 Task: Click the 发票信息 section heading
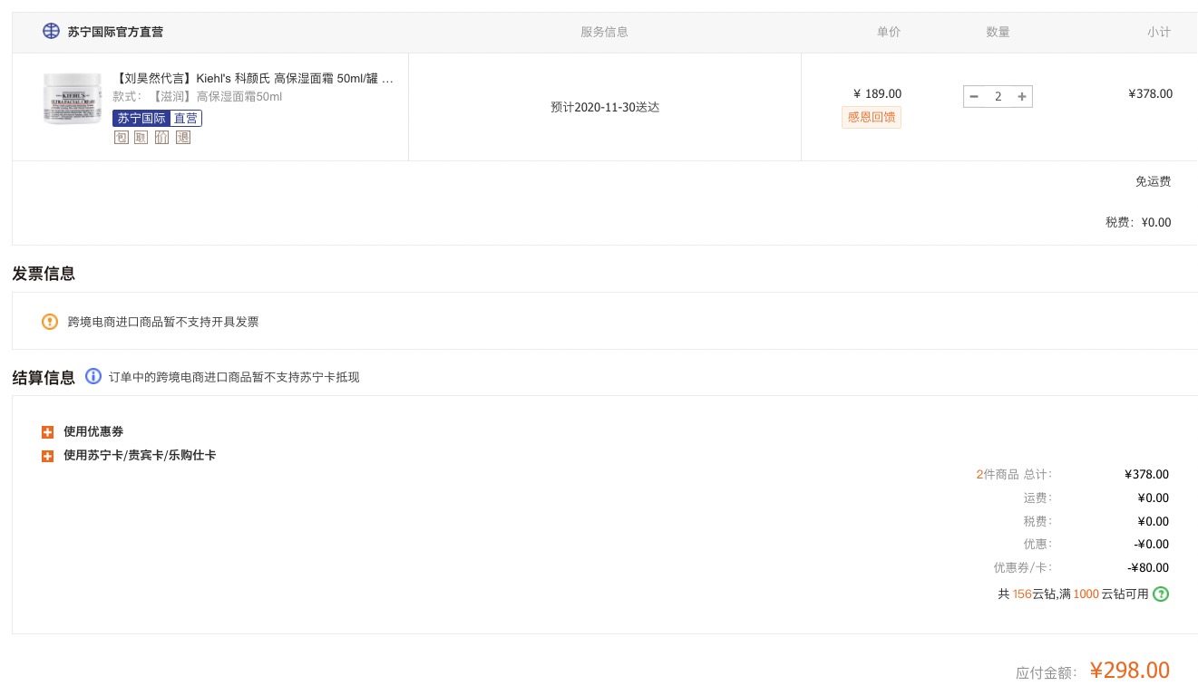44,274
